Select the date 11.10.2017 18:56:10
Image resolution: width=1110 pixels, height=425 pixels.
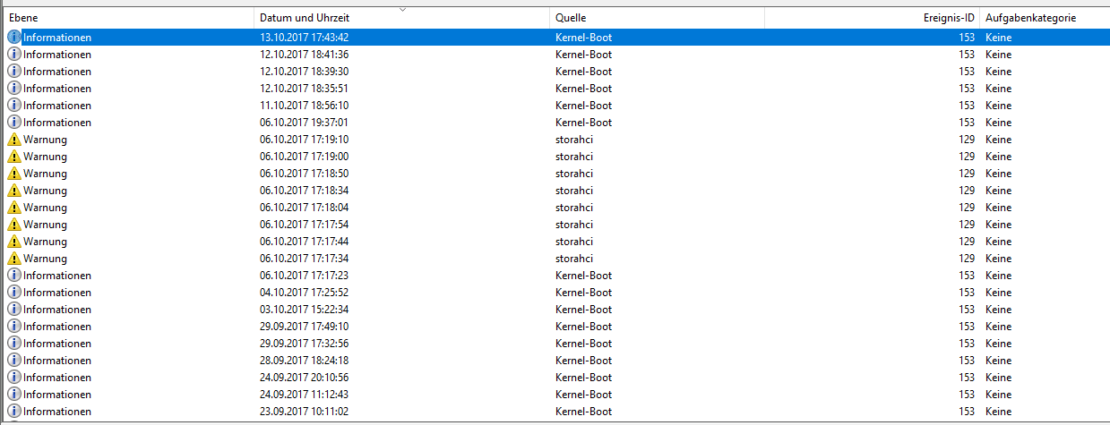(304, 106)
